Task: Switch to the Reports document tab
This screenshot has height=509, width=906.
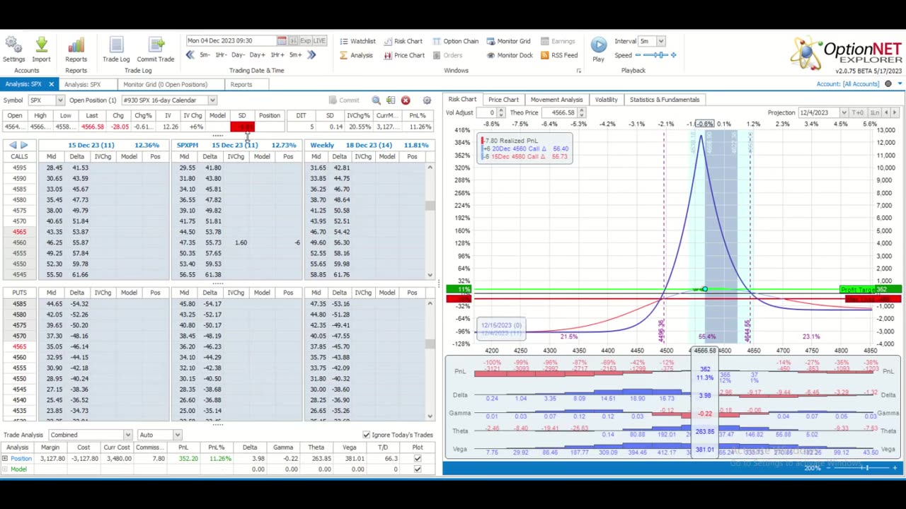Action: (241, 85)
